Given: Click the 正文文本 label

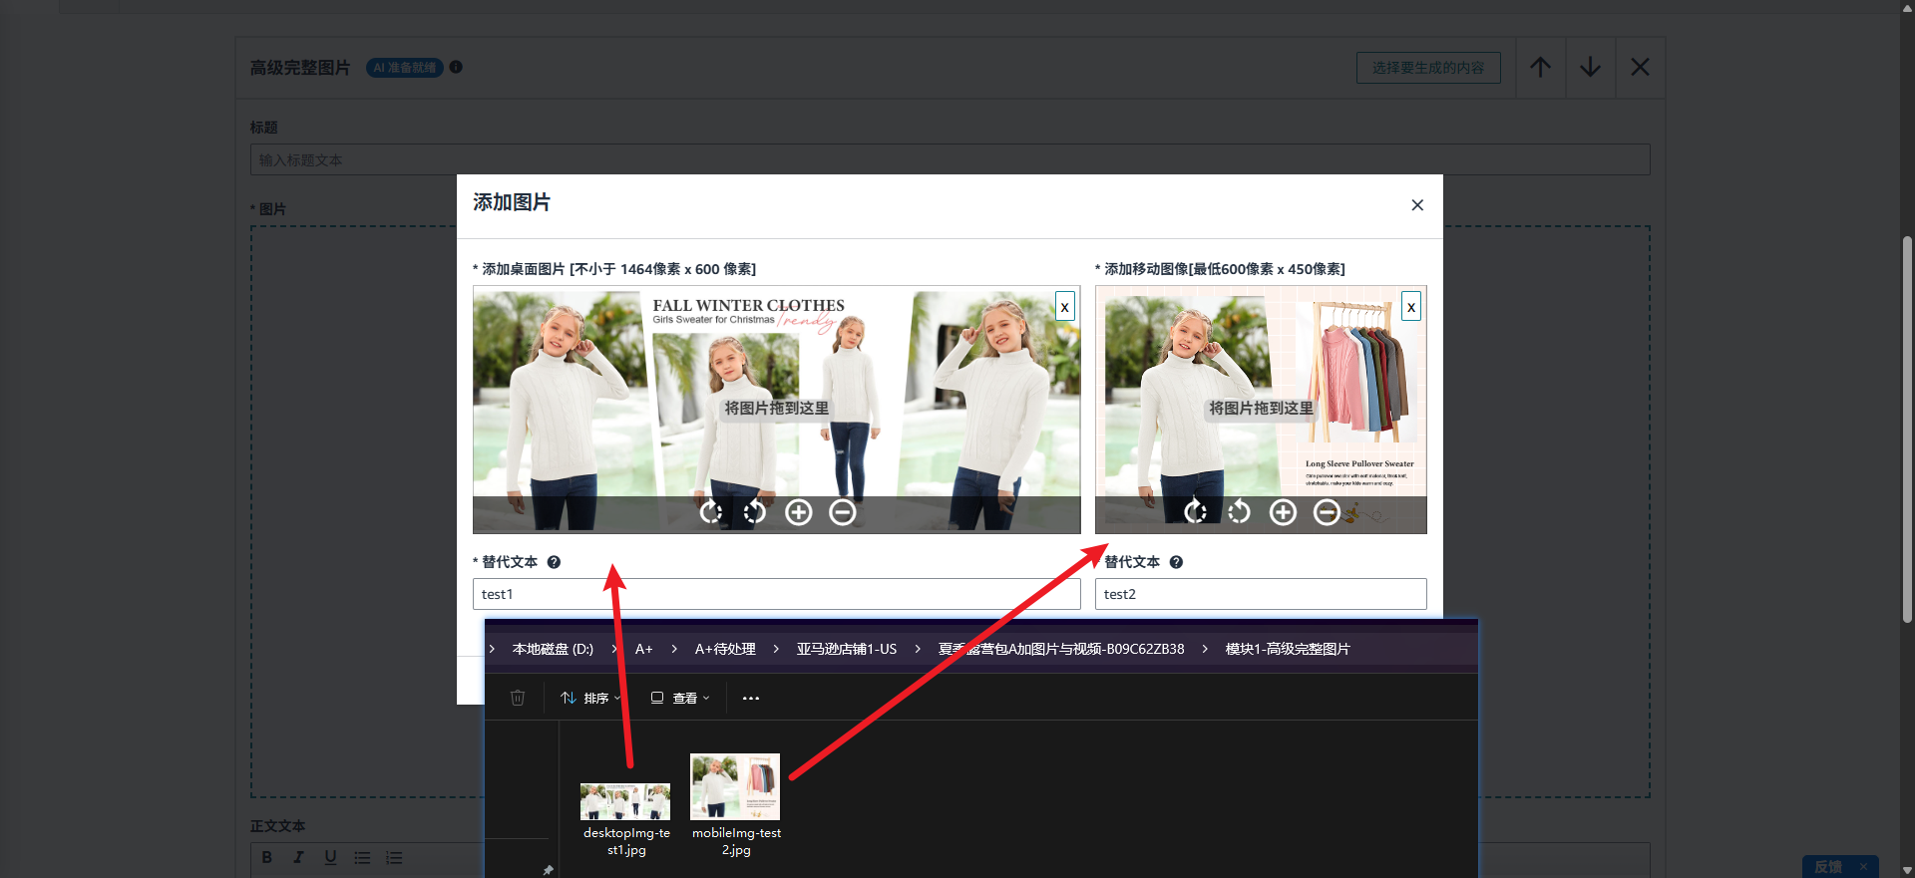Looking at the screenshot, I should coord(277,826).
